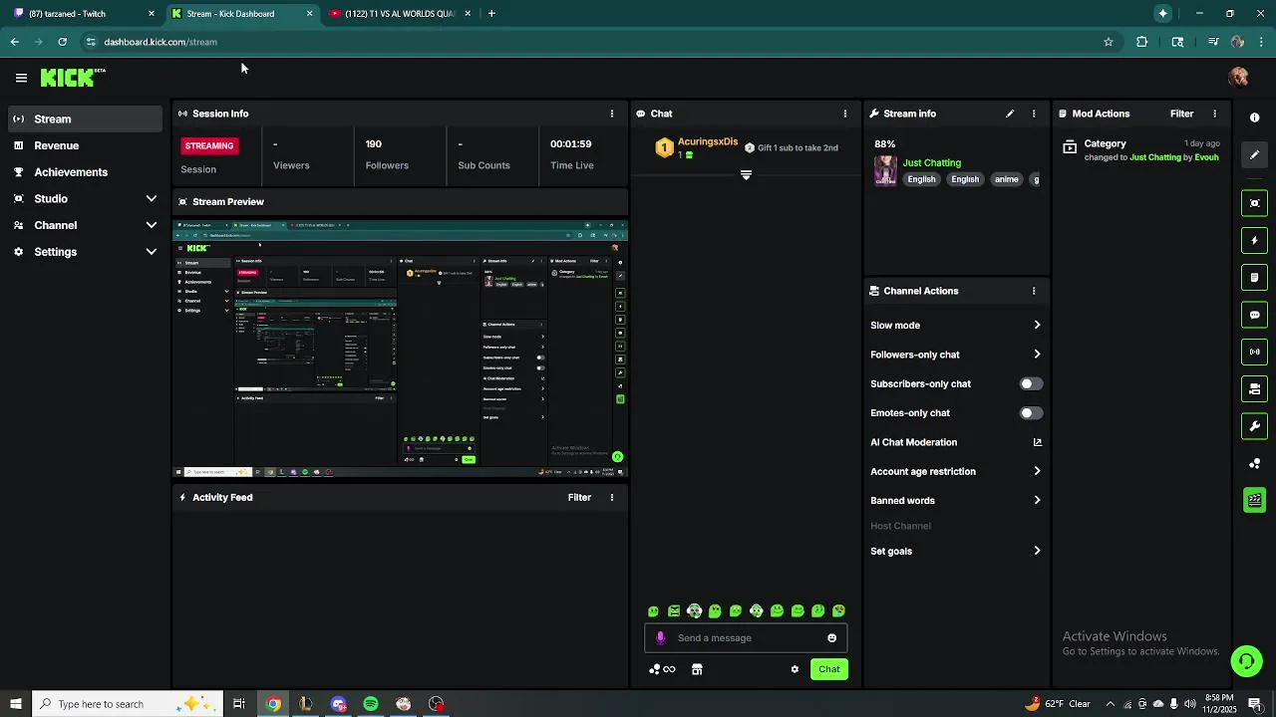Select Revenue in the sidebar
Image resolution: width=1276 pixels, height=717 pixels.
[x=85, y=145]
